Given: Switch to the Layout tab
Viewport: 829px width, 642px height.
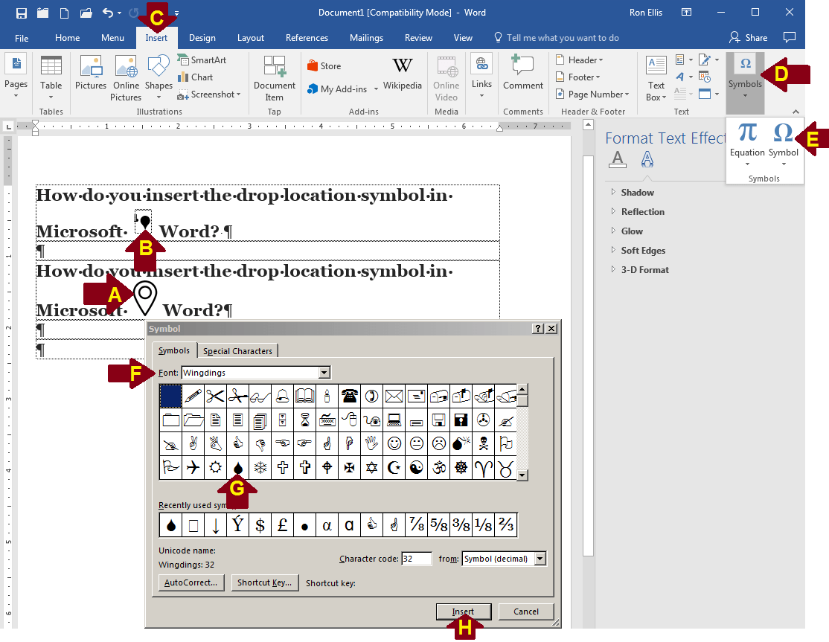Looking at the screenshot, I should coord(251,38).
